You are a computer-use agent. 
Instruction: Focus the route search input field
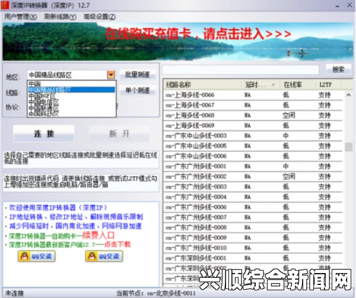(x=240, y=69)
